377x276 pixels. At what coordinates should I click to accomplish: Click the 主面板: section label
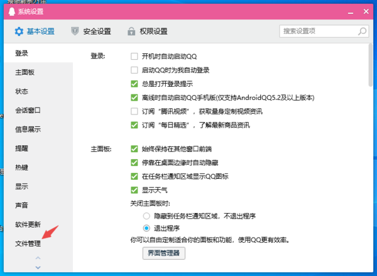101,149
